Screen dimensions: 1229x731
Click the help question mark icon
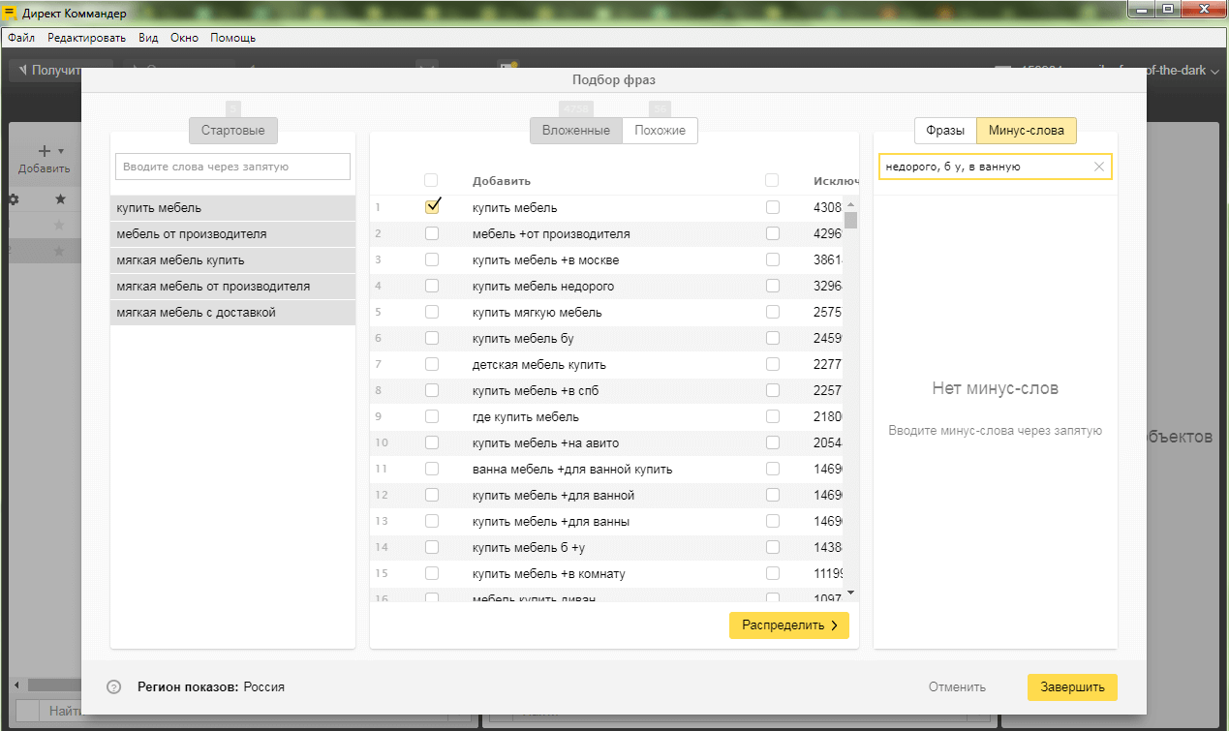tap(114, 687)
